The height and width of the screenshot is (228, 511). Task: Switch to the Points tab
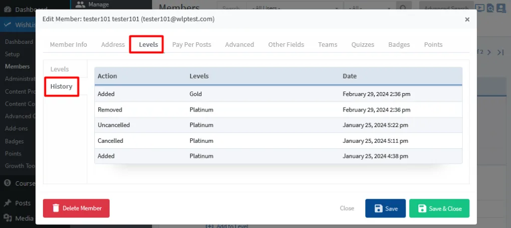coord(433,44)
